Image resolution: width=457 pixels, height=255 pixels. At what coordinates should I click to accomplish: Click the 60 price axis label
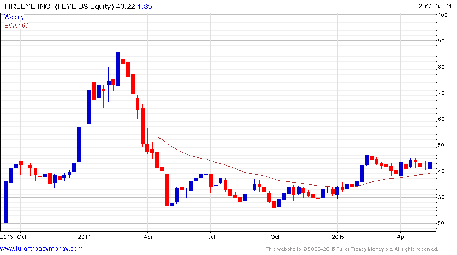pos(441,119)
